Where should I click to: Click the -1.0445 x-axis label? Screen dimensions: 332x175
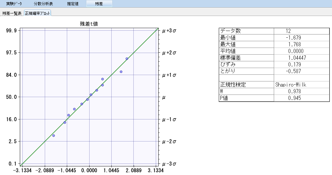pos(67,170)
